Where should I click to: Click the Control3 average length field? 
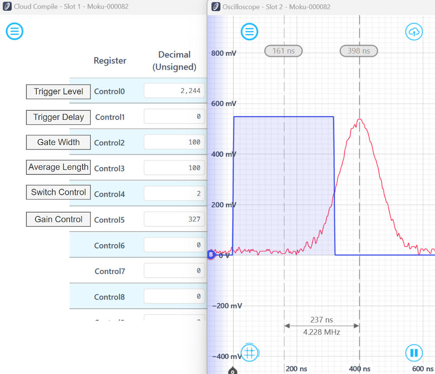point(174,168)
